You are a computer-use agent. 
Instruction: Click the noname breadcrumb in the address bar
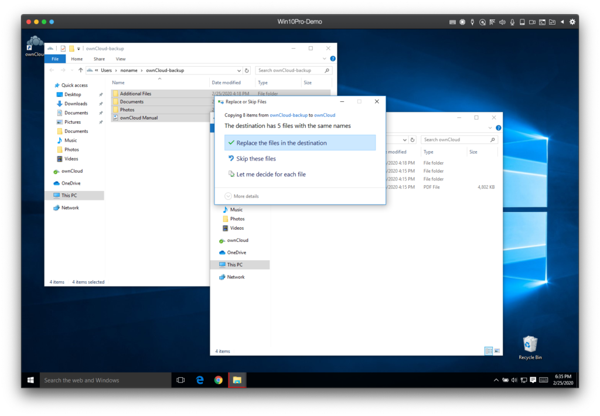(129, 70)
